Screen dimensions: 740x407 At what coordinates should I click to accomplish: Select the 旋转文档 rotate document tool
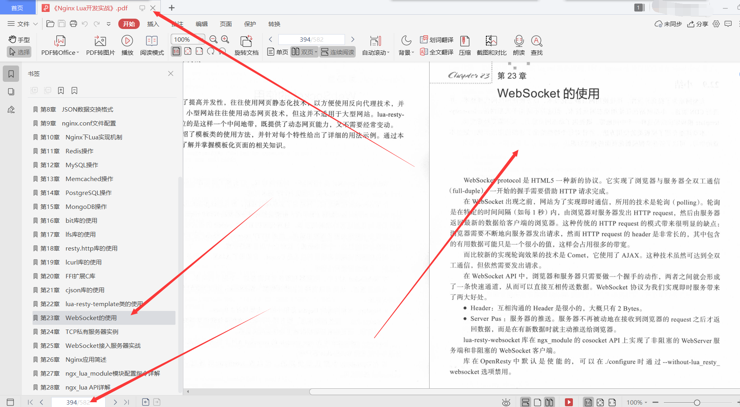(x=246, y=45)
